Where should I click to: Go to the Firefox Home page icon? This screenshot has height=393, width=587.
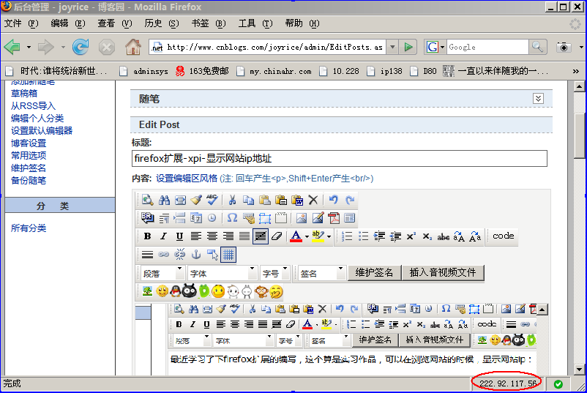point(132,48)
